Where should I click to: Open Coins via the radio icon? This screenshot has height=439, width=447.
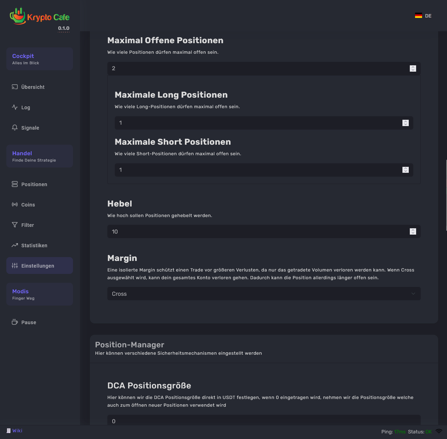[15, 204]
